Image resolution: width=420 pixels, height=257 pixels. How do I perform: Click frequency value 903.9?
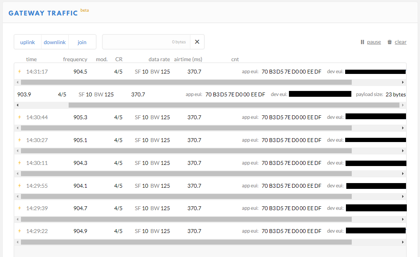24,94
